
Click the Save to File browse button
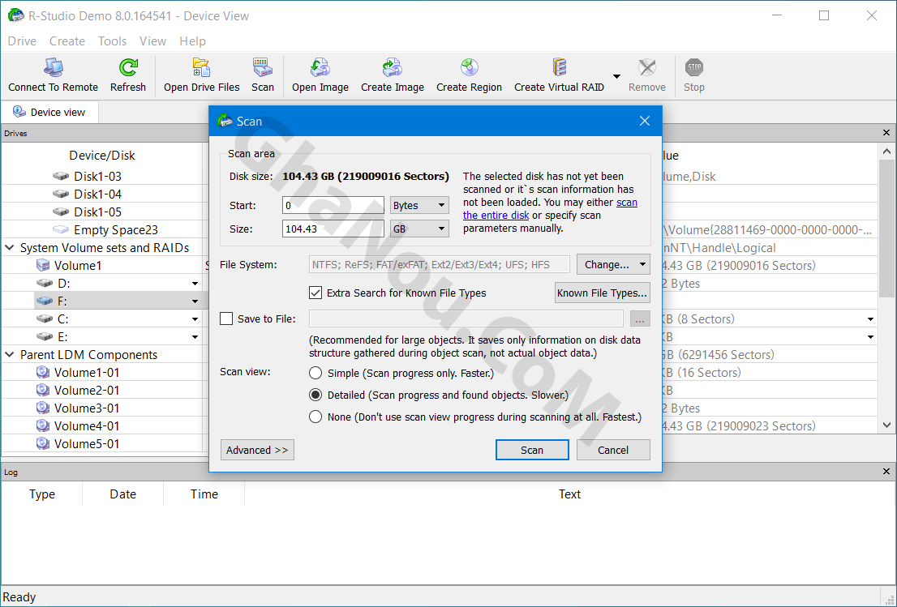[640, 319]
